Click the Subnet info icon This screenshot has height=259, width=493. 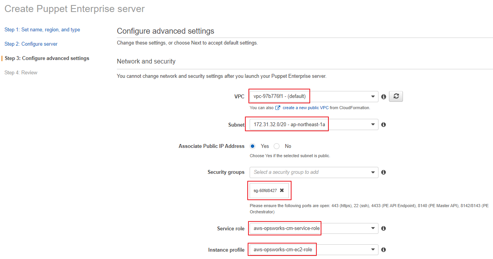[384, 125]
